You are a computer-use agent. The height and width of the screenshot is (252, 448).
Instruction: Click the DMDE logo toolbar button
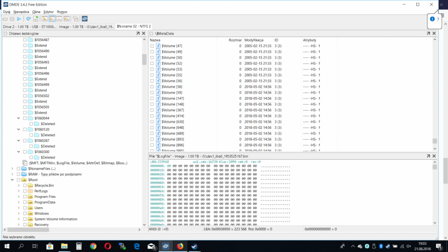[x=85, y=19]
